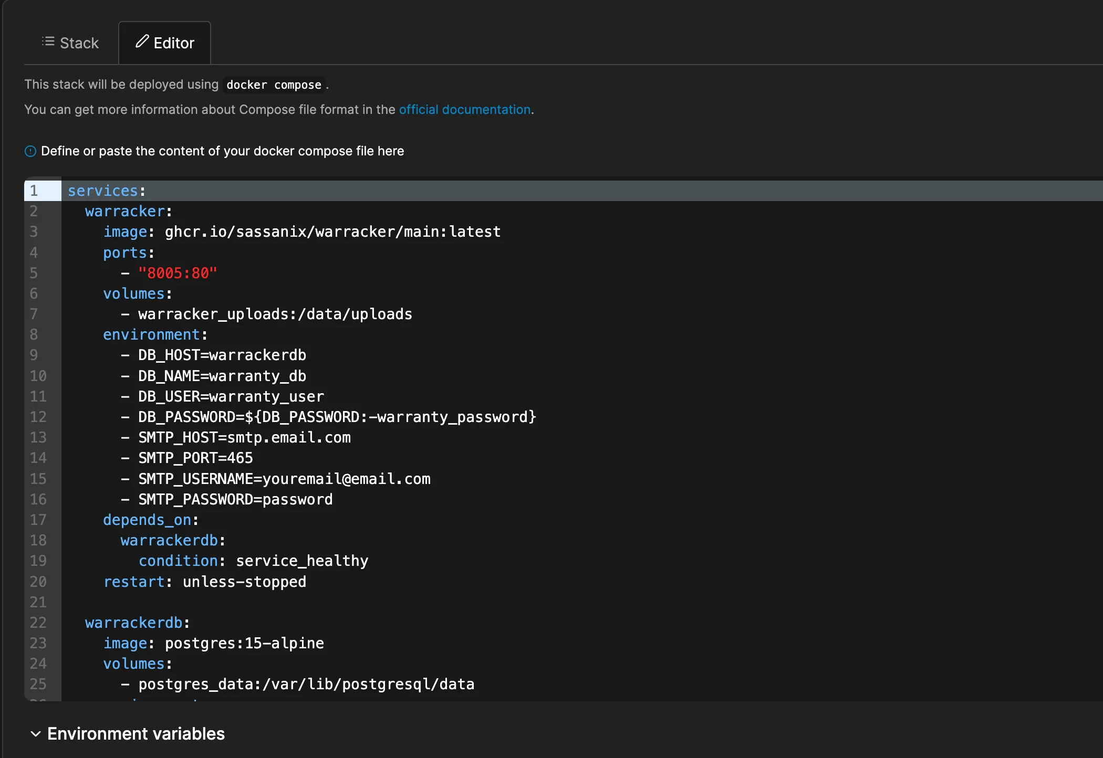1103x758 pixels.
Task: Click the ghcr.io/sassanix/warracker/main:latest image value
Action: 333,231
